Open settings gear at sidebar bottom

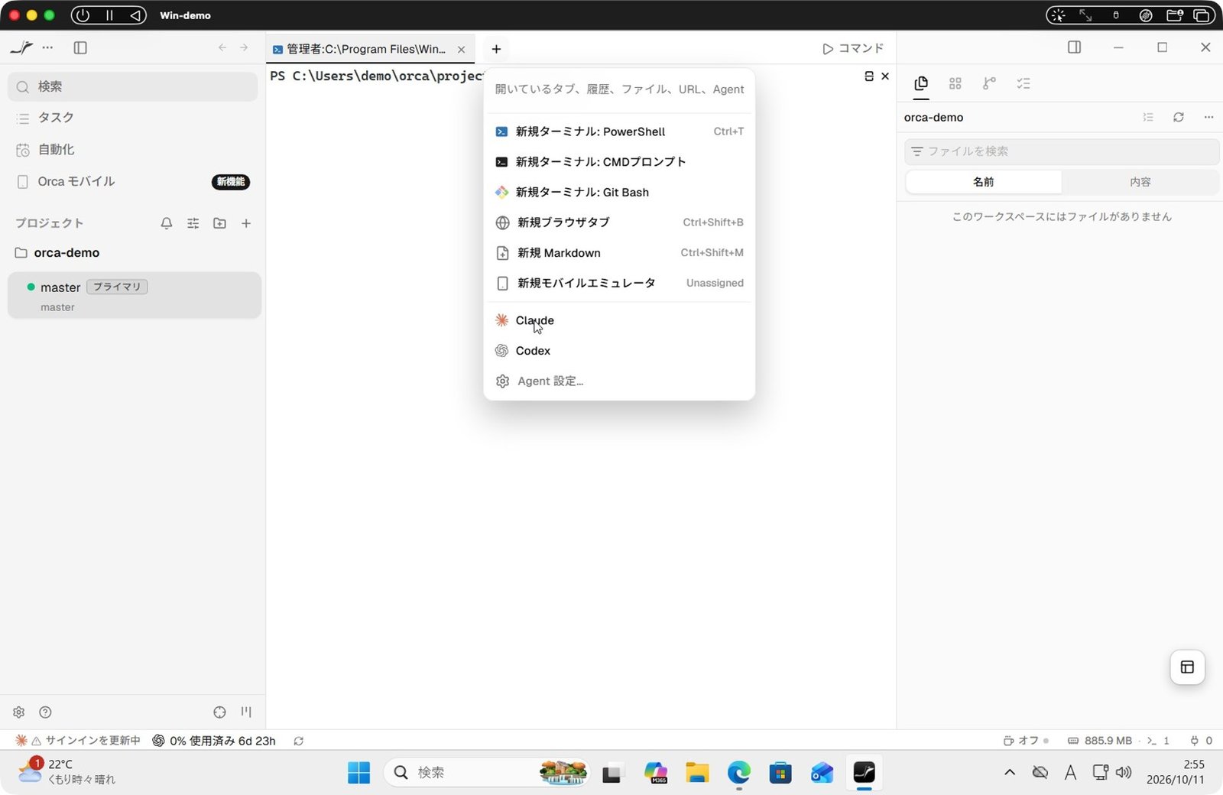click(19, 712)
